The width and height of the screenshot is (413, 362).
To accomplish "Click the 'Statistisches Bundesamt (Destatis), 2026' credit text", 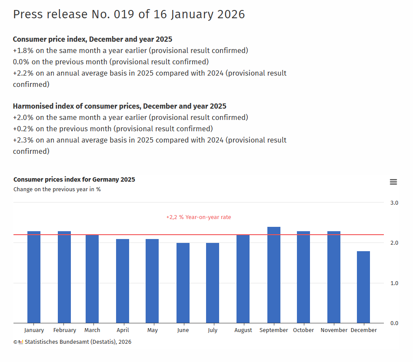I will coord(78,342).
